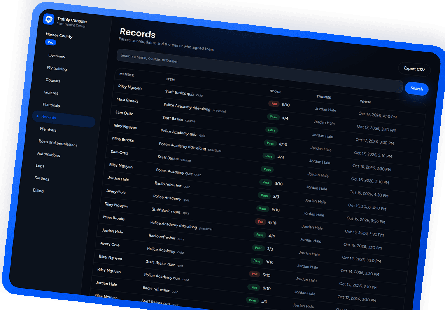Open Automations from the sidebar
This screenshot has height=310, width=445.
(x=49, y=154)
